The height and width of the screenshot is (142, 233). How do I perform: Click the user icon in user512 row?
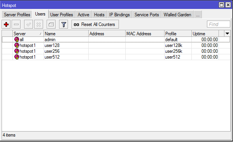17,57
